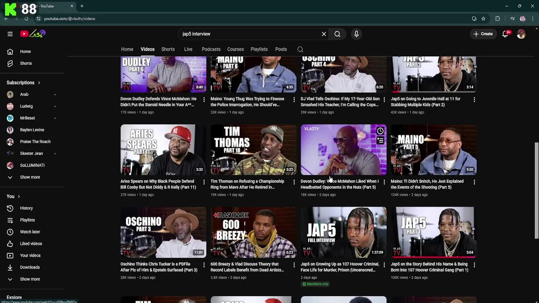Open options for Maino Part 5 video
This screenshot has width=539, height=303.
click(474, 182)
